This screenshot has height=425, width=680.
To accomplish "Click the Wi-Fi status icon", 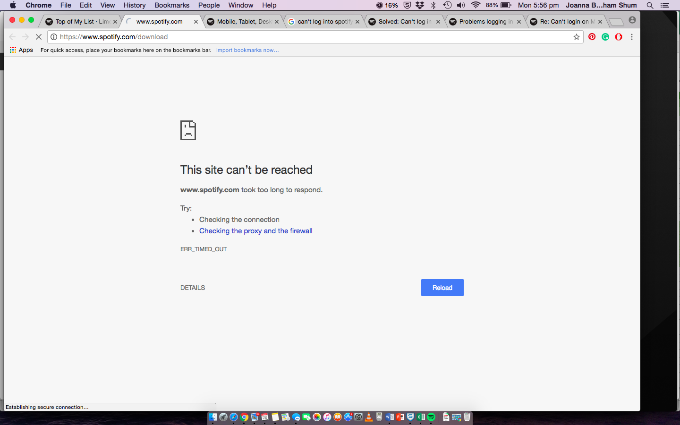I will (476, 5).
